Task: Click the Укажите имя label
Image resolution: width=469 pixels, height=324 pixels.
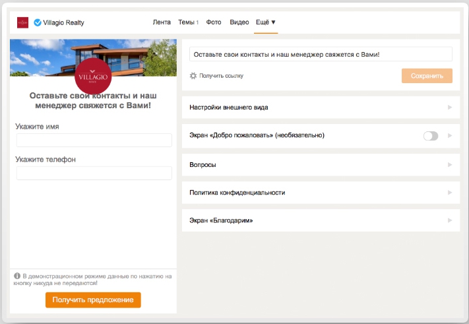Action: tap(37, 126)
